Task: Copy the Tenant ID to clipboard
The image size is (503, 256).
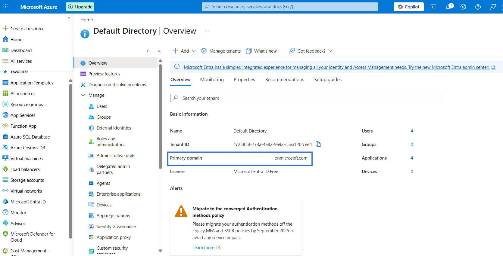Action: [x=318, y=144]
